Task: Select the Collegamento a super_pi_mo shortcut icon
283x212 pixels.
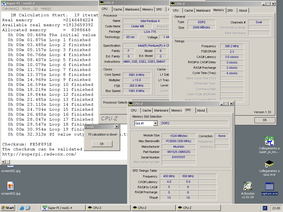Action: [x=269, y=145]
